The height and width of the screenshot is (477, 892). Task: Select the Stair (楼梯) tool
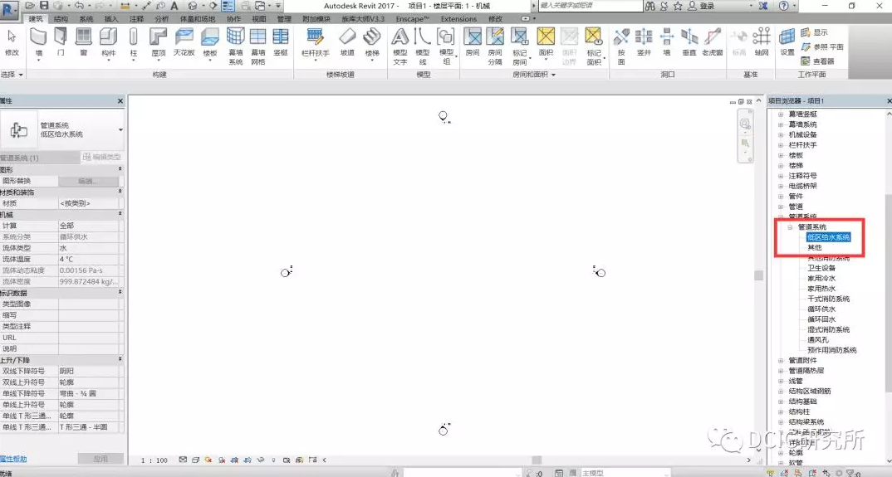(372, 42)
